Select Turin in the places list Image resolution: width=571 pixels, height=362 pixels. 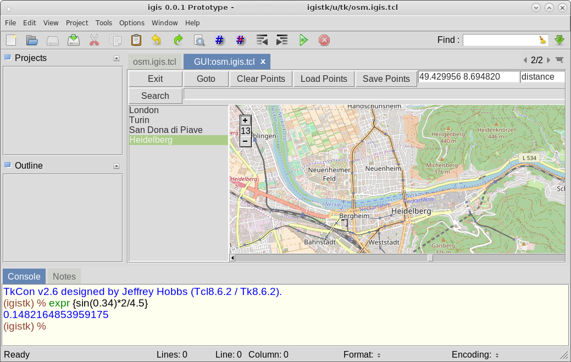click(x=179, y=120)
